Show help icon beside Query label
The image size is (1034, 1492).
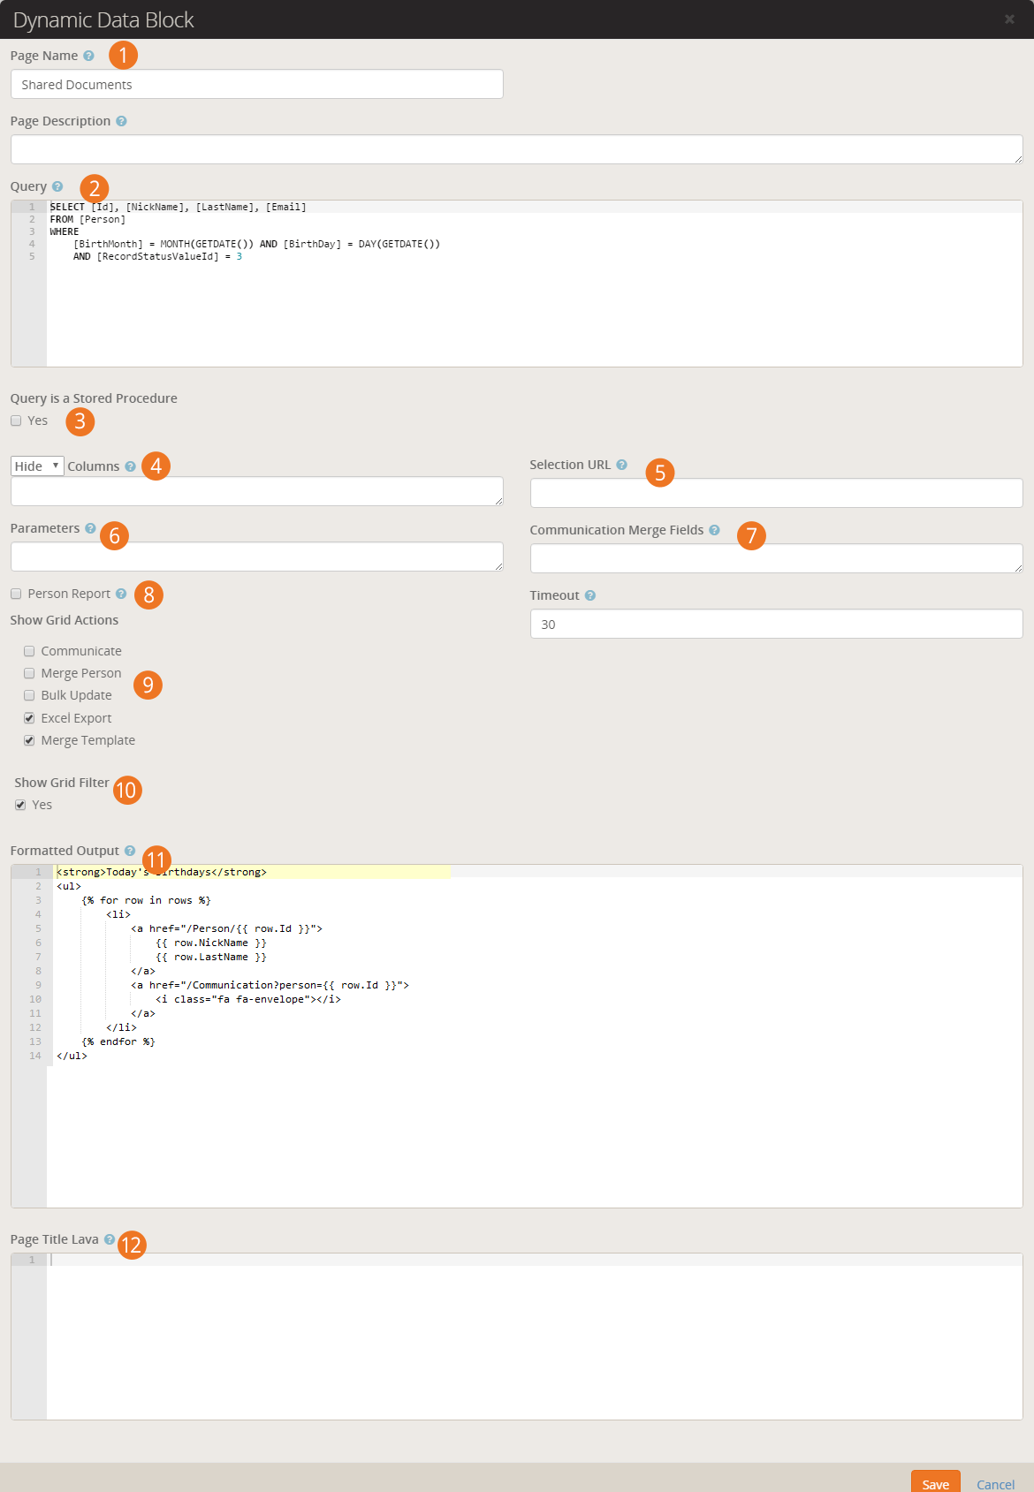57,186
